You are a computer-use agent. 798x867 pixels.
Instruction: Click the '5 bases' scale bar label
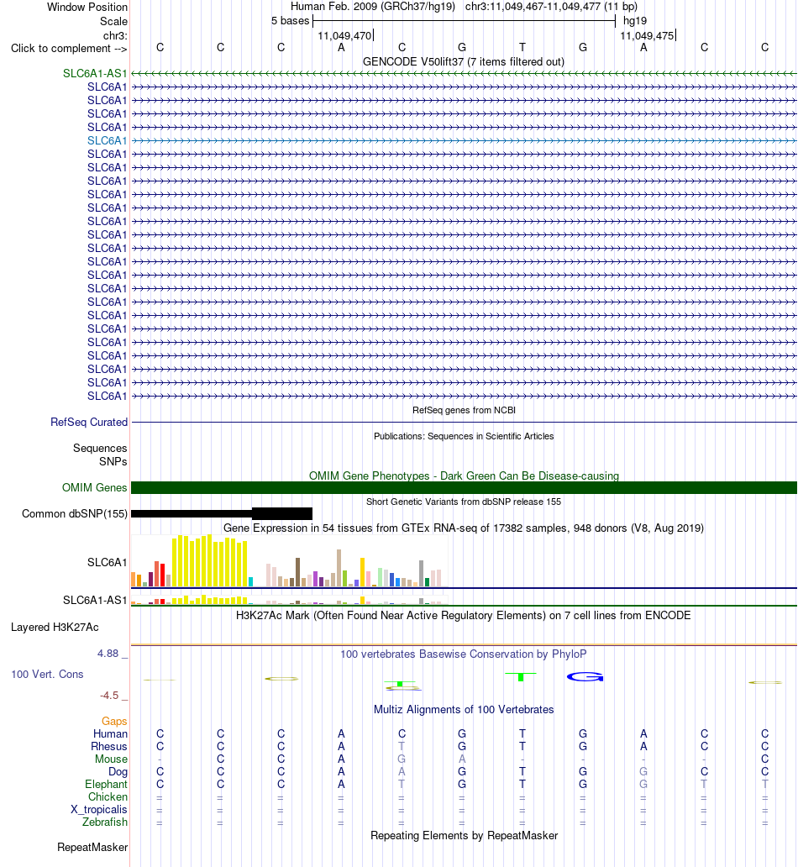291,21
